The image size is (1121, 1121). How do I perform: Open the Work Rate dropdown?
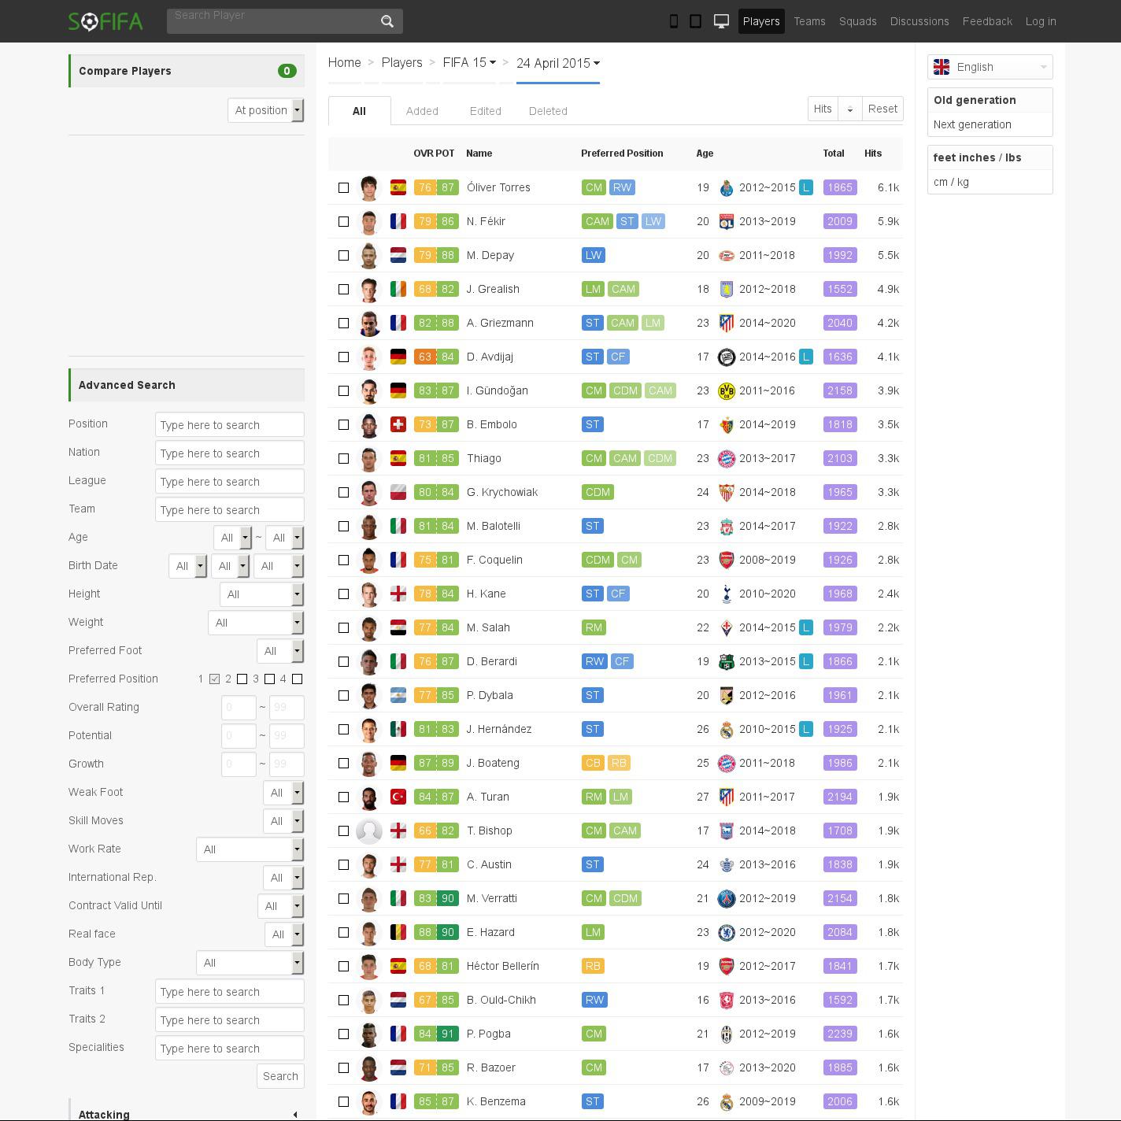coord(250,849)
